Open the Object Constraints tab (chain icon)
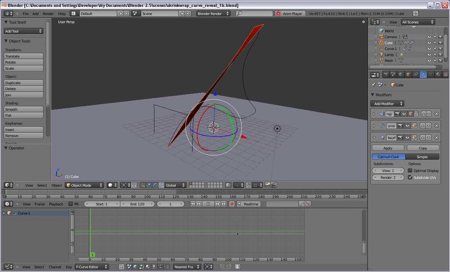The height and width of the screenshot is (272, 450). coord(416,75)
